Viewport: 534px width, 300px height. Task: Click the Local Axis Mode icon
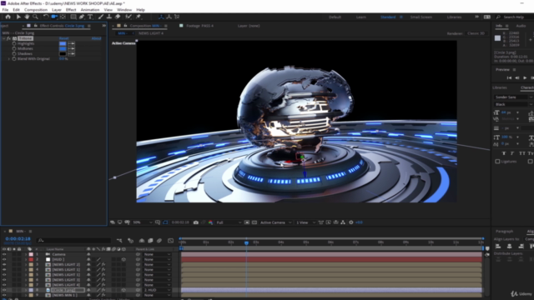(161, 17)
